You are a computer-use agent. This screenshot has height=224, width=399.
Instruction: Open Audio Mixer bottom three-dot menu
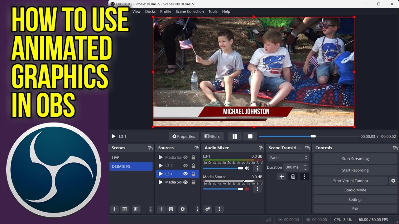(x=219, y=209)
